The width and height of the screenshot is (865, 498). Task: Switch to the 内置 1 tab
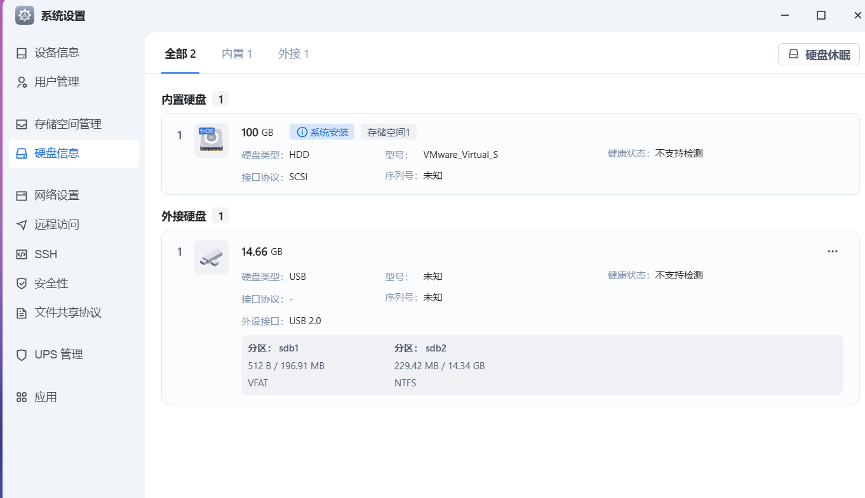(237, 54)
